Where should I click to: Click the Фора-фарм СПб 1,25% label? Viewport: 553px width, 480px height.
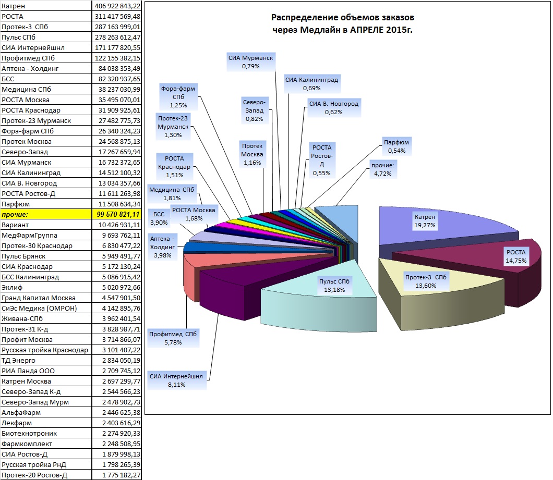click(178, 96)
